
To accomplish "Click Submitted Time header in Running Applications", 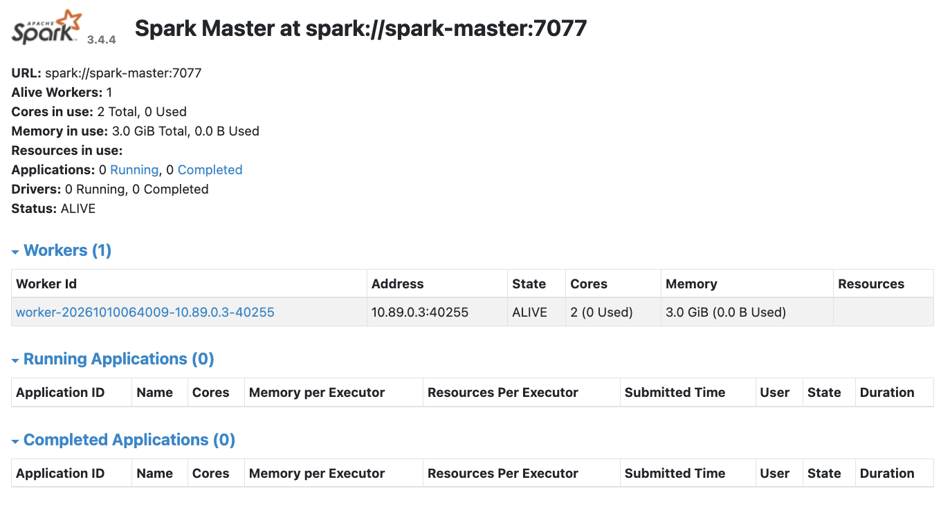I will coord(688,393).
